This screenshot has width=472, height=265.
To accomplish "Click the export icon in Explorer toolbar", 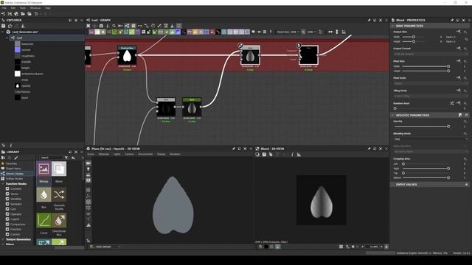I will pos(10,26).
